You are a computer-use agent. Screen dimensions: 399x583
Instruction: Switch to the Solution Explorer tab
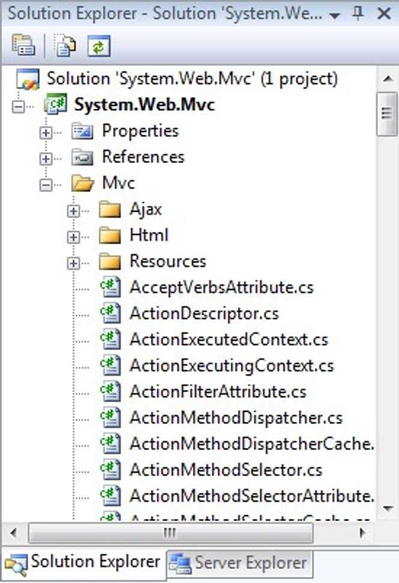click(x=84, y=563)
